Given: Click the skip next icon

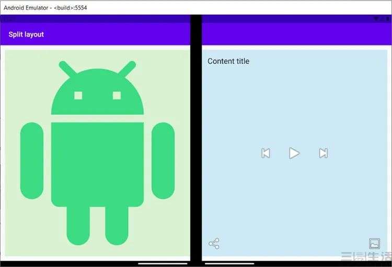Looking at the screenshot, I should [323, 153].
